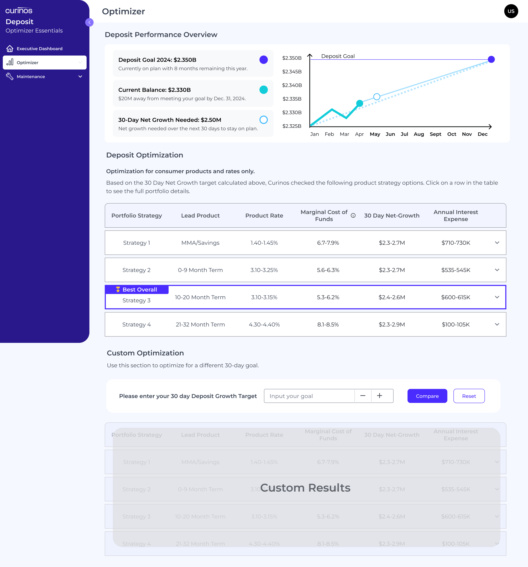Click the purple Deposit Goal legend dot
The image size is (528, 567).
263,60
